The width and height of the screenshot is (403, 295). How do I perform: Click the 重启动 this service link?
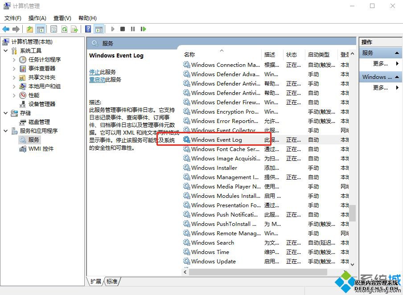tap(97, 80)
